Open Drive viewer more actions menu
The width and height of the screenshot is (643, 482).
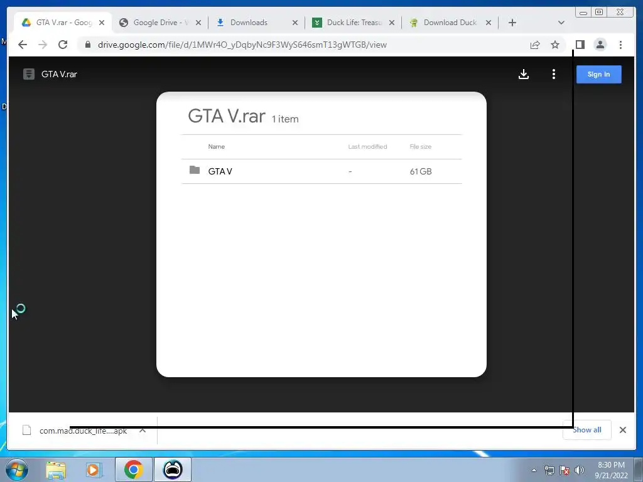point(554,74)
